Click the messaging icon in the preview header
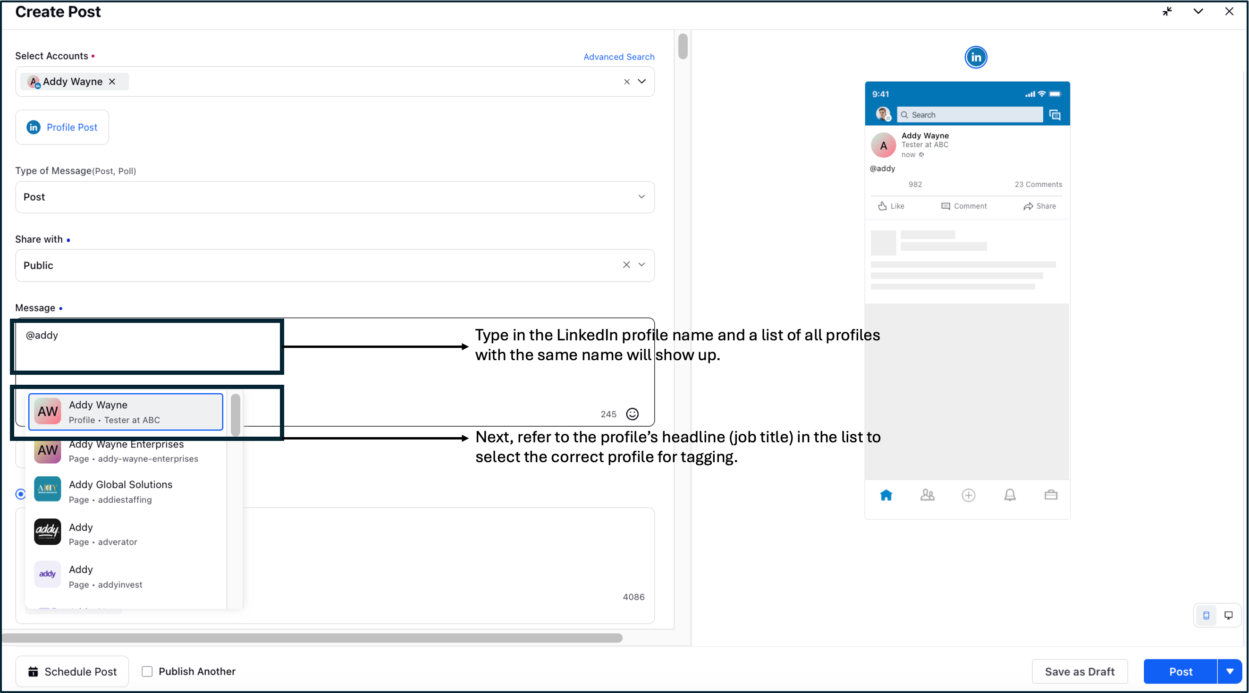This screenshot has height=693, width=1249. 1055,115
